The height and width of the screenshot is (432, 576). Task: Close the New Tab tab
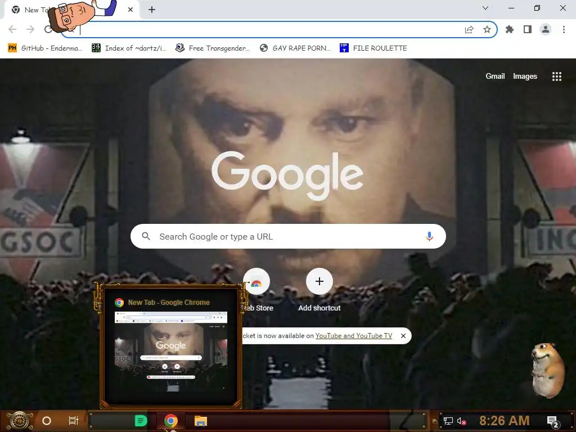(x=130, y=10)
